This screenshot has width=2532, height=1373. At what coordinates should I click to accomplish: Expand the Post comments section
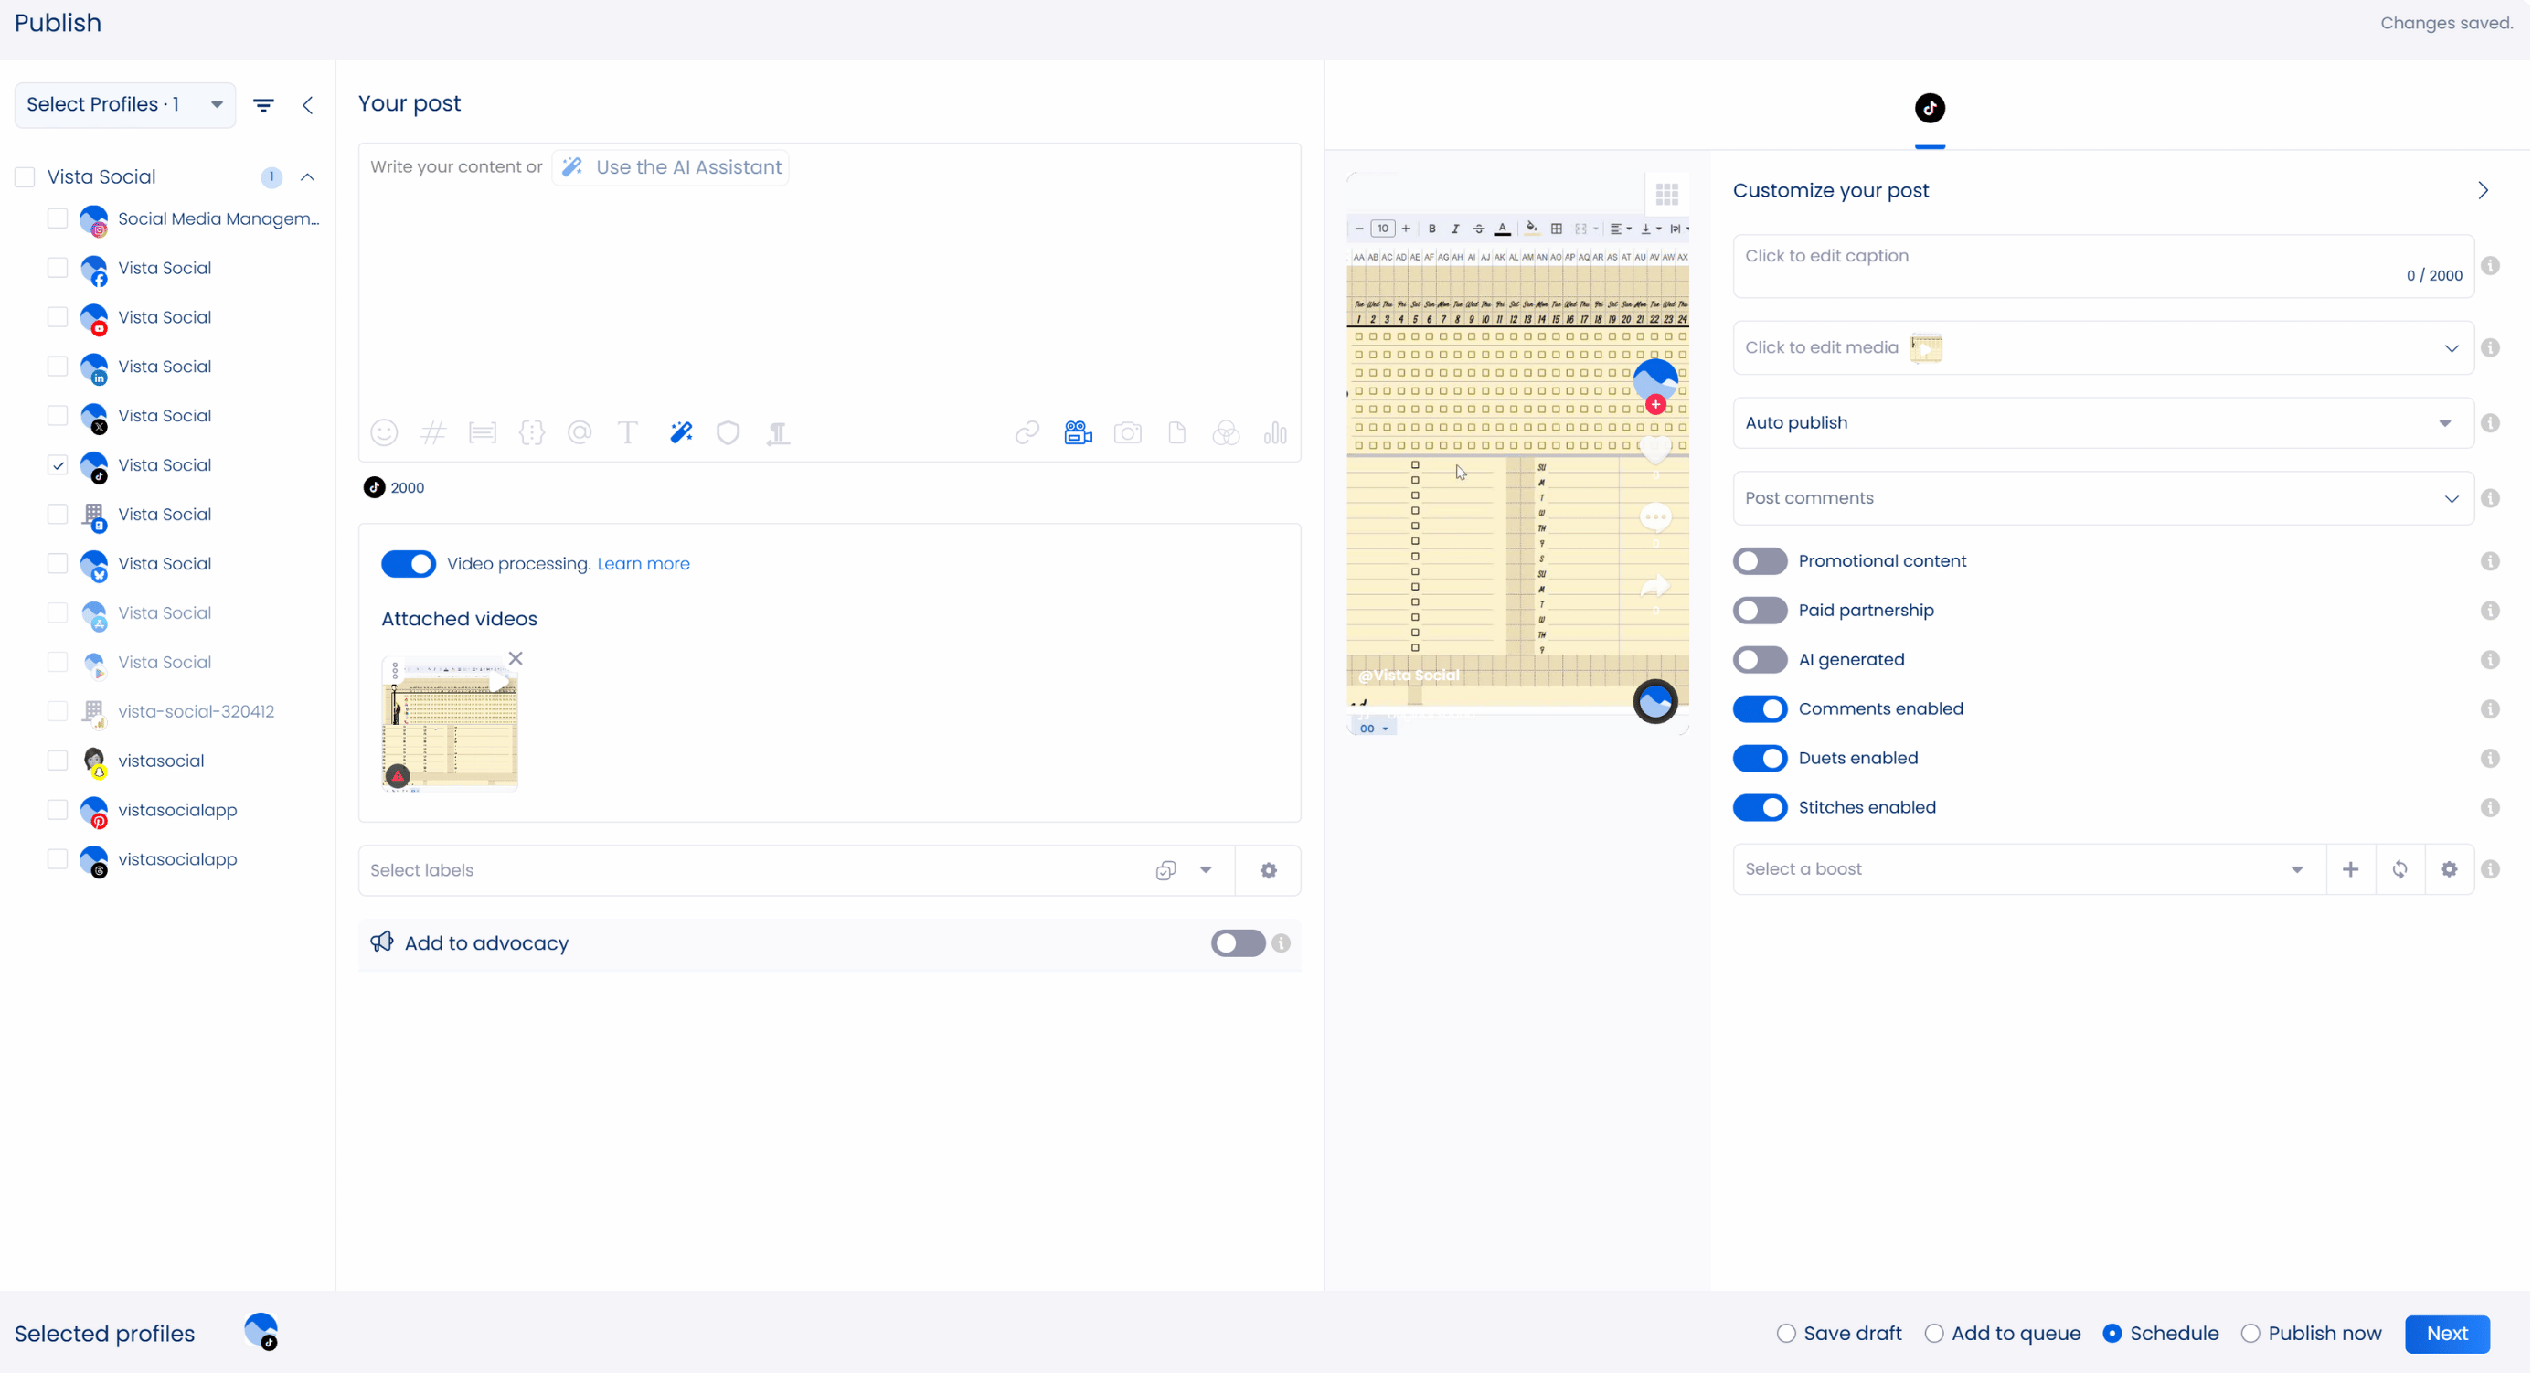(2102, 498)
